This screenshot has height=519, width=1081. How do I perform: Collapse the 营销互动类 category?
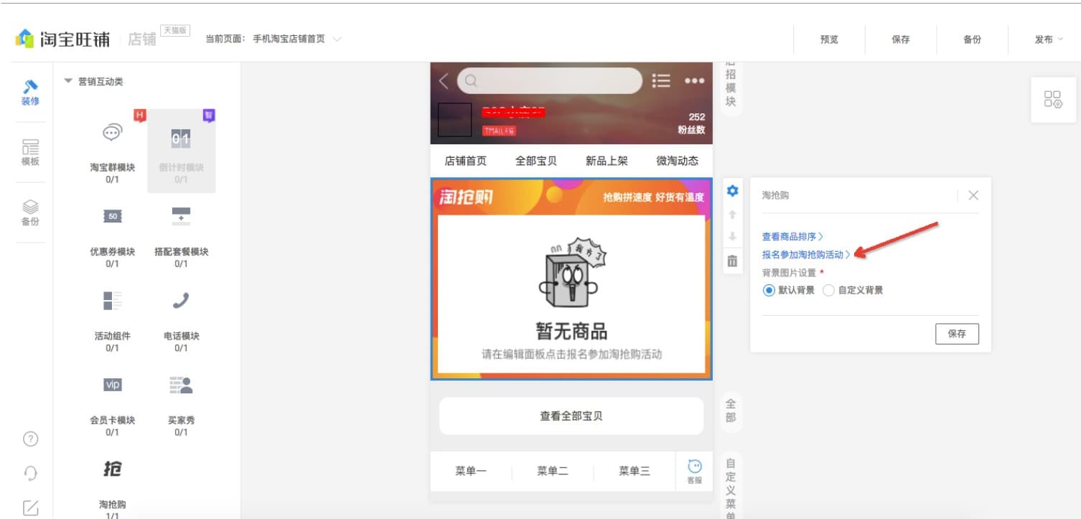pyautogui.click(x=67, y=82)
